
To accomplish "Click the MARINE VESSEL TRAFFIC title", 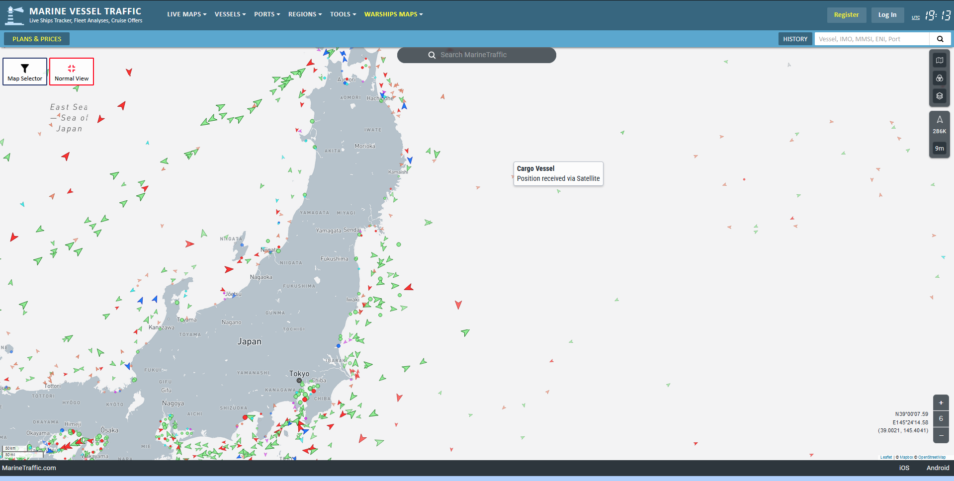I will [85, 11].
